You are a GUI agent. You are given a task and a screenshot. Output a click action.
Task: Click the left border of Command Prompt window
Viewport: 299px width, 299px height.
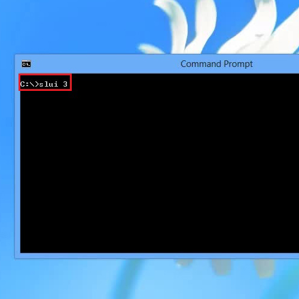coord(17,160)
